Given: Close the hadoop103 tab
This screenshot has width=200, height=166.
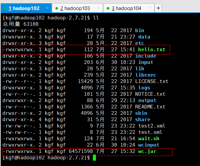Looking at the screenshot, I should coord(98,8).
